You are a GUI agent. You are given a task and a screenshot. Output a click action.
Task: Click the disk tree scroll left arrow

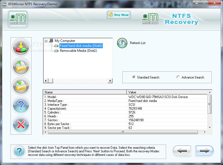click(46, 81)
